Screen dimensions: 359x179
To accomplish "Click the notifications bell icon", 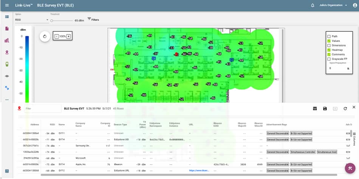I will (313, 5).
